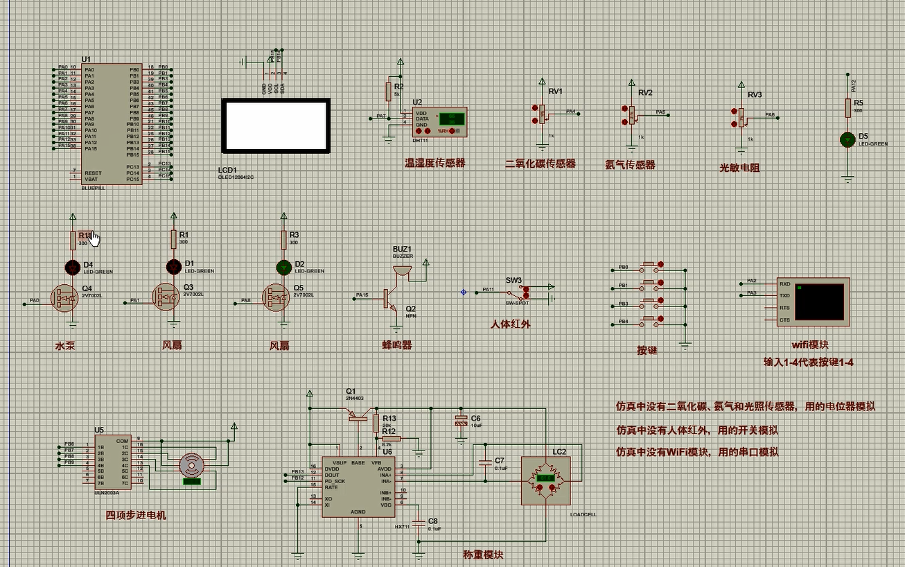
Task: Select the HX711 weighing chip U6
Action: point(358,485)
